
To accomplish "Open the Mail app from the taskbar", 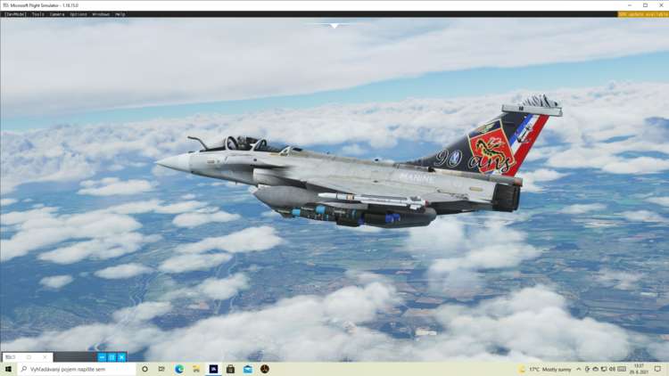I will (x=247, y=369).
